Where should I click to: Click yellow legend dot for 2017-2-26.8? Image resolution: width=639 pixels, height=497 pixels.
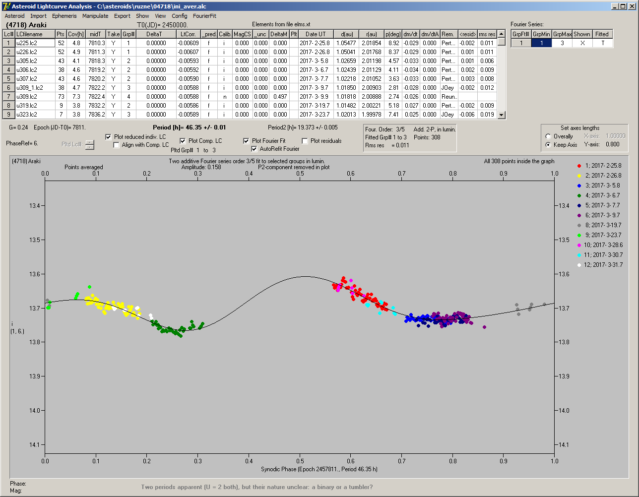[580, 176]
